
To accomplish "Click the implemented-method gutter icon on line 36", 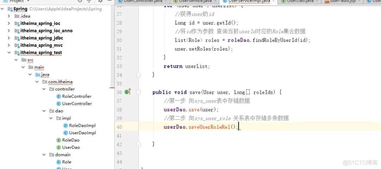I will tap(128, 92).
